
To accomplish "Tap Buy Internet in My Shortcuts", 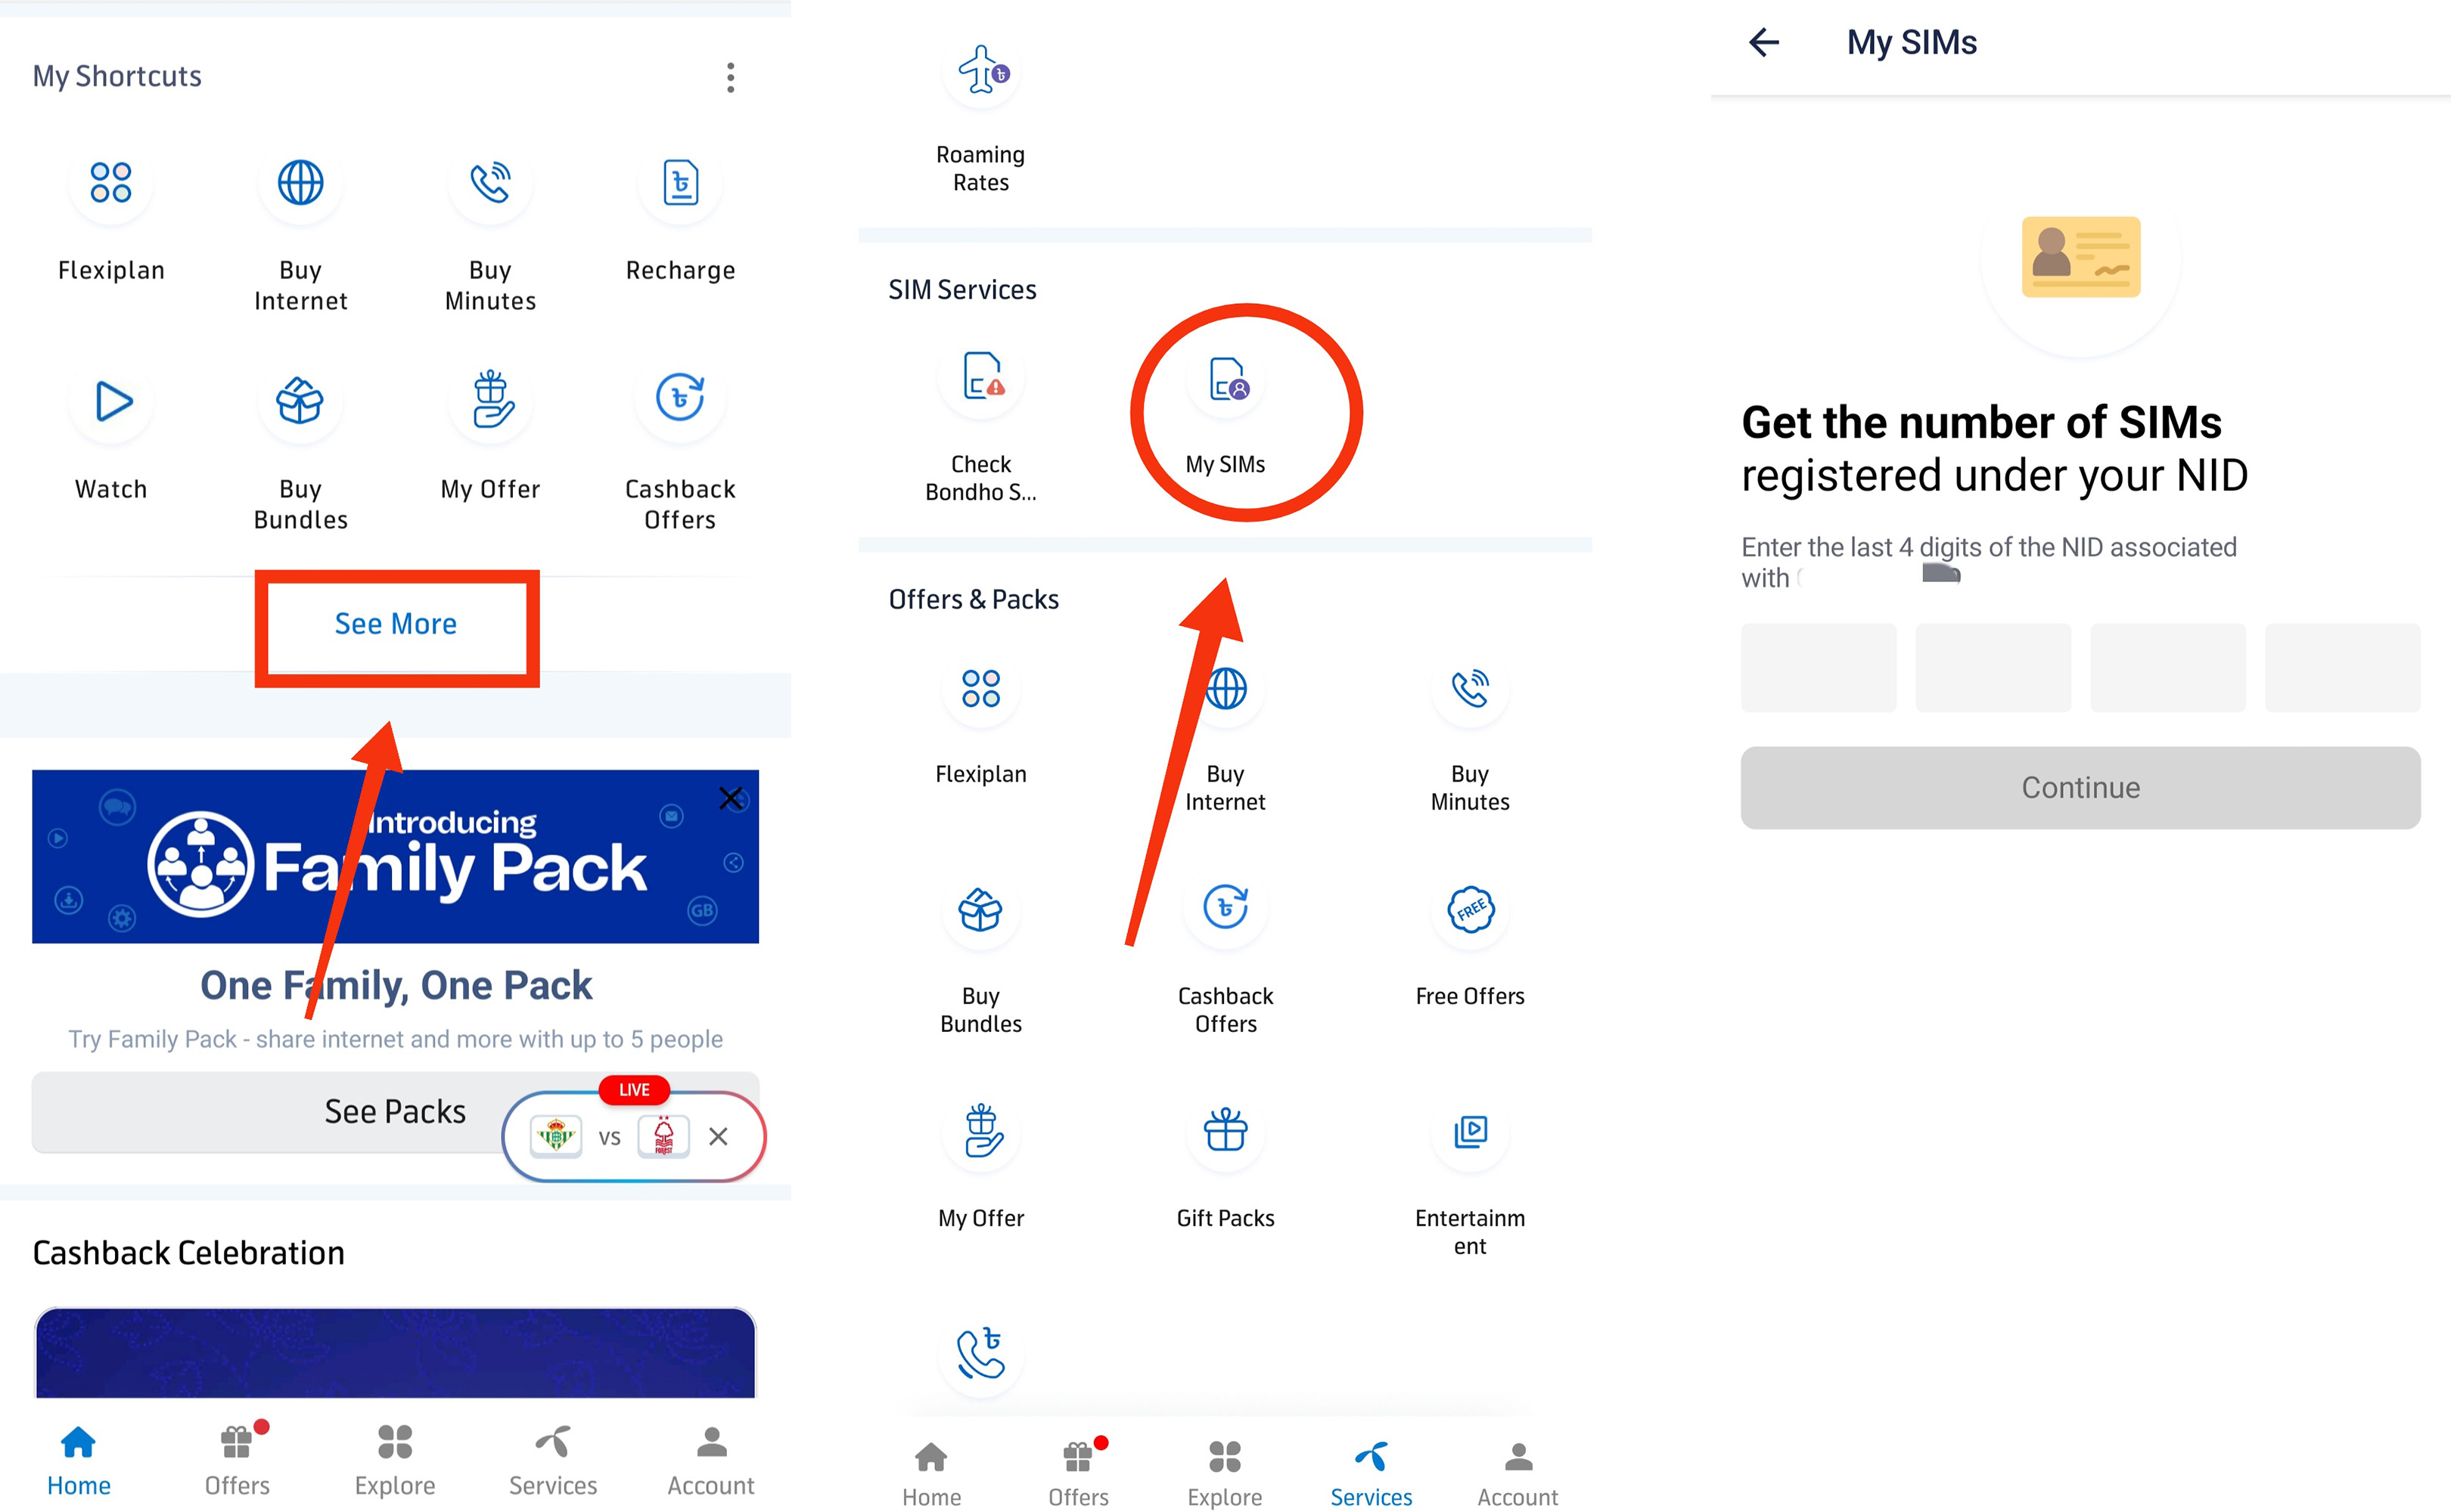I will (x=300, y=232).
